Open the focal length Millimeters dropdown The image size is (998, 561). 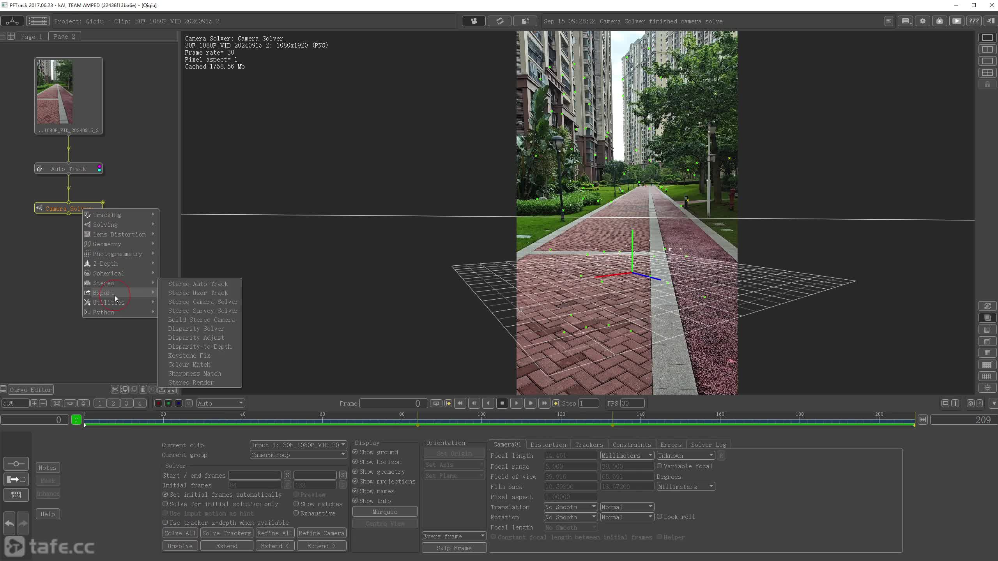(627, 455)
